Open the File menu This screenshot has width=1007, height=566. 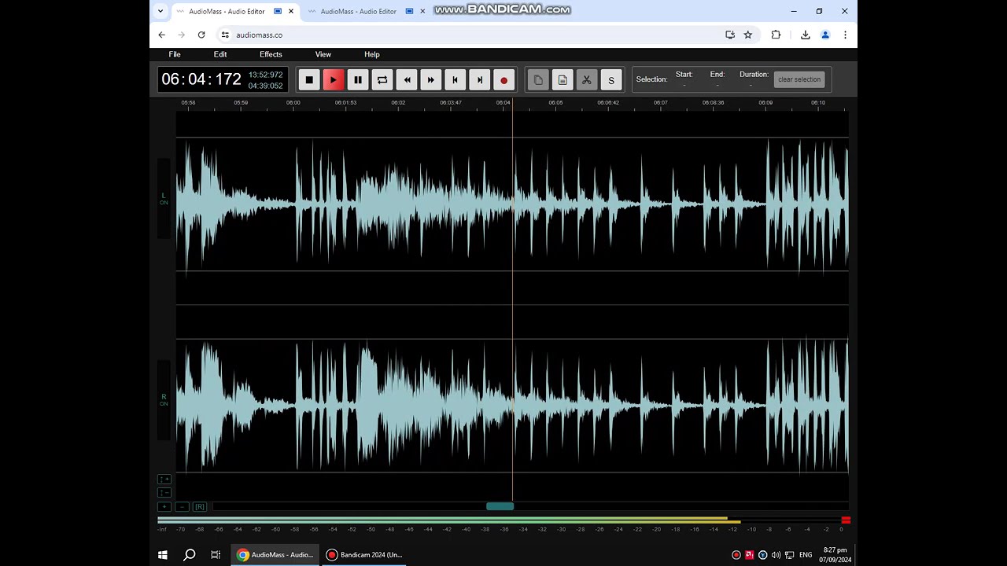tap(175, 54)
